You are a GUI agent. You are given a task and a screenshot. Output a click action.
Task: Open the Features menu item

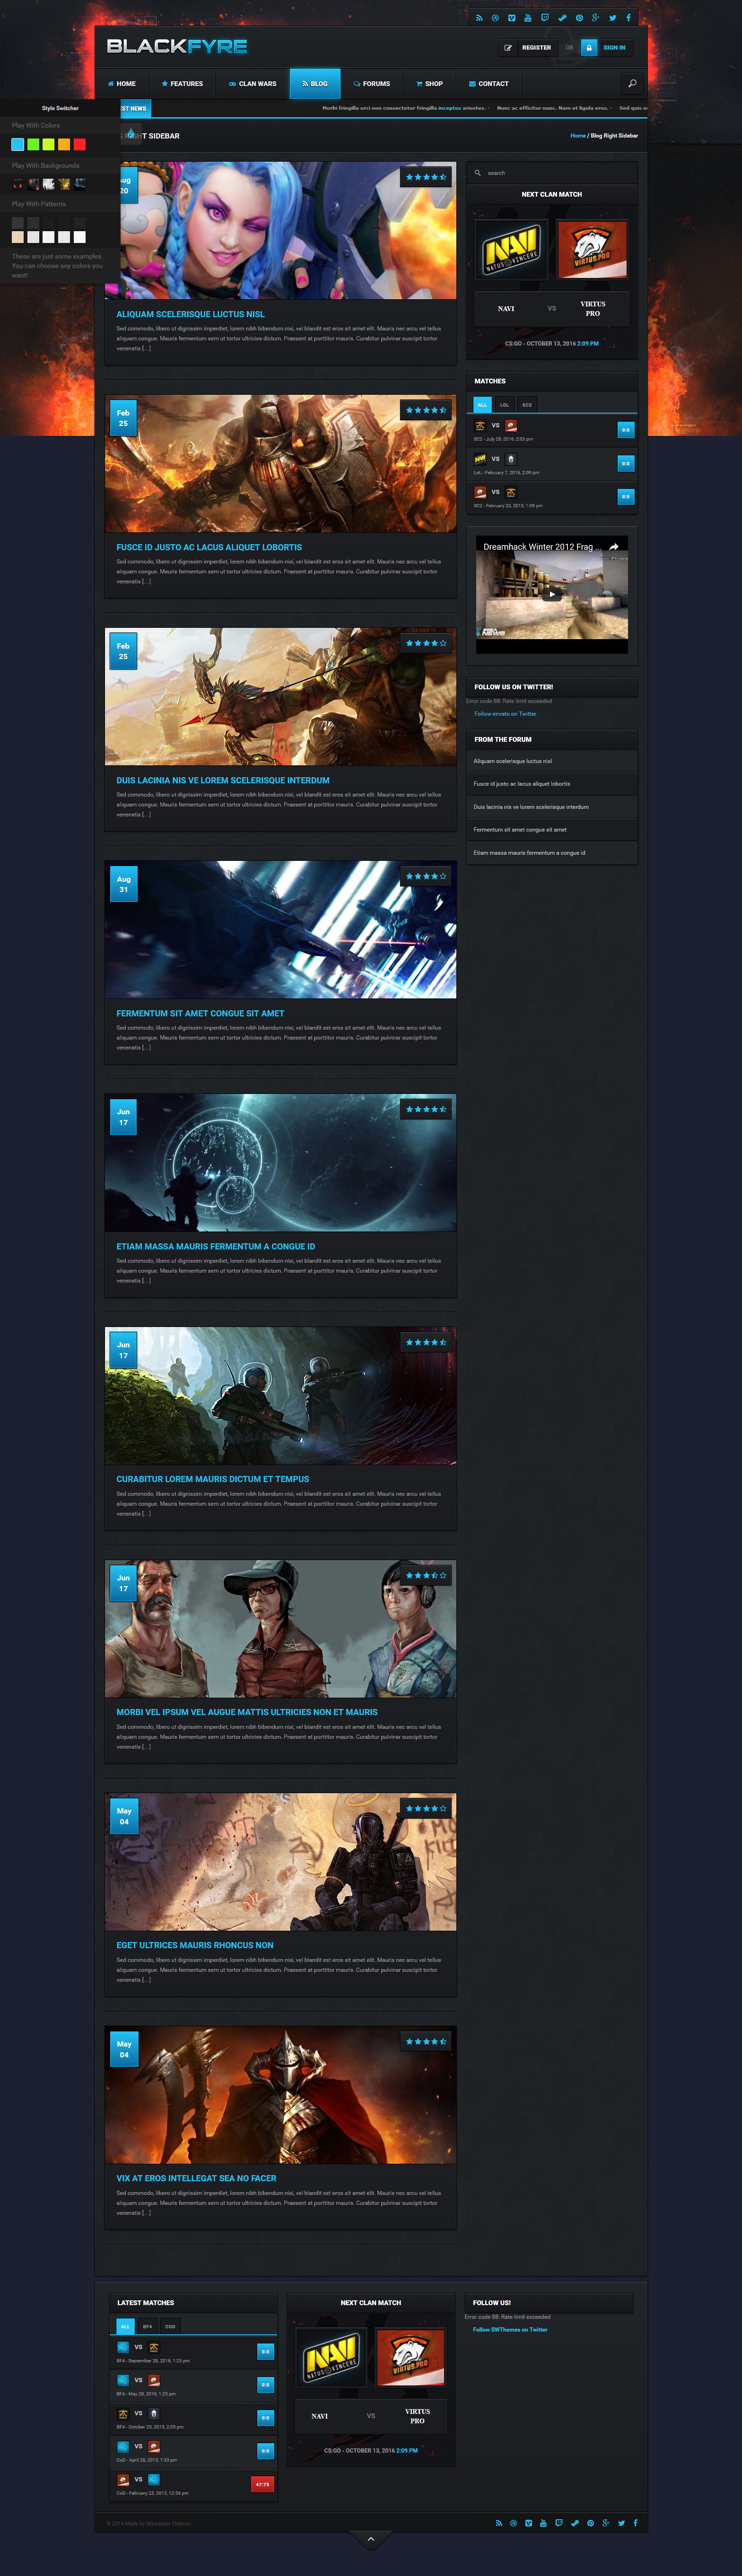(x=182, y=84)
